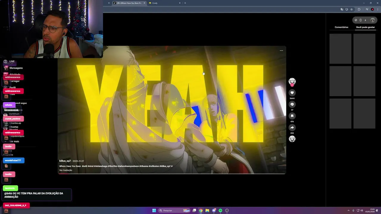
Task: Open the profile avatar in the top-right pill
Action: click(373, 20)
